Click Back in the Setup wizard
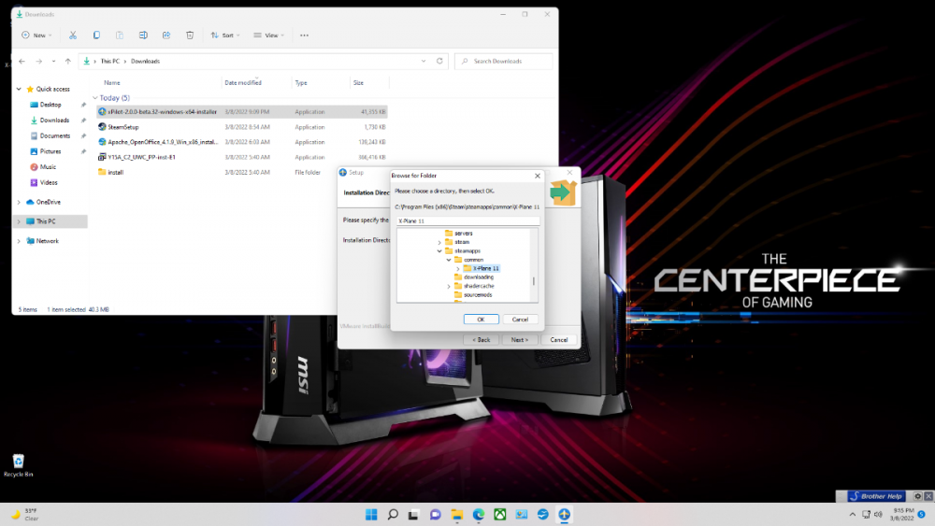935x526 pixels. click(482, 339)
